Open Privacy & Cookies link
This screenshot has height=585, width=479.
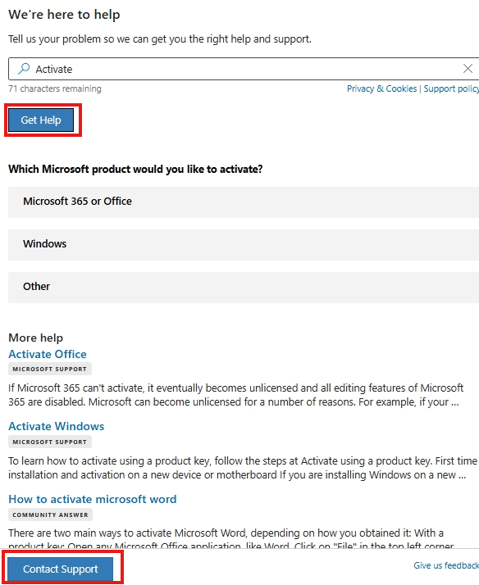pos(381,88)
